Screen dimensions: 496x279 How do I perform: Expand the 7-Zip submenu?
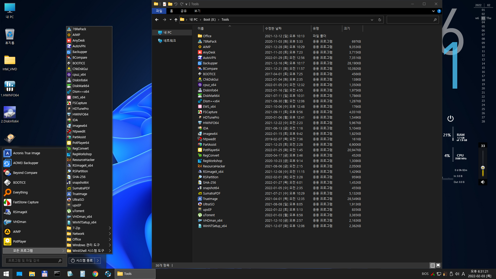89,228
